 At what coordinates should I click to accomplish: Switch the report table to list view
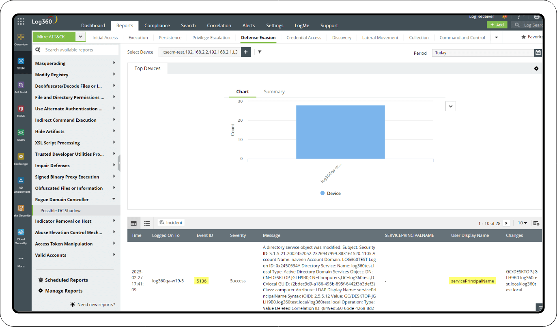point(147,223)
